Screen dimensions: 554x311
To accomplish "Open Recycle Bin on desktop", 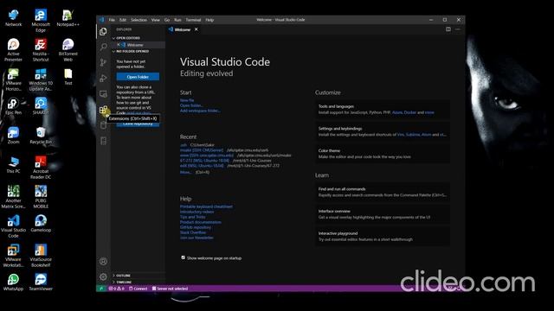I will (x=41, y=136).
